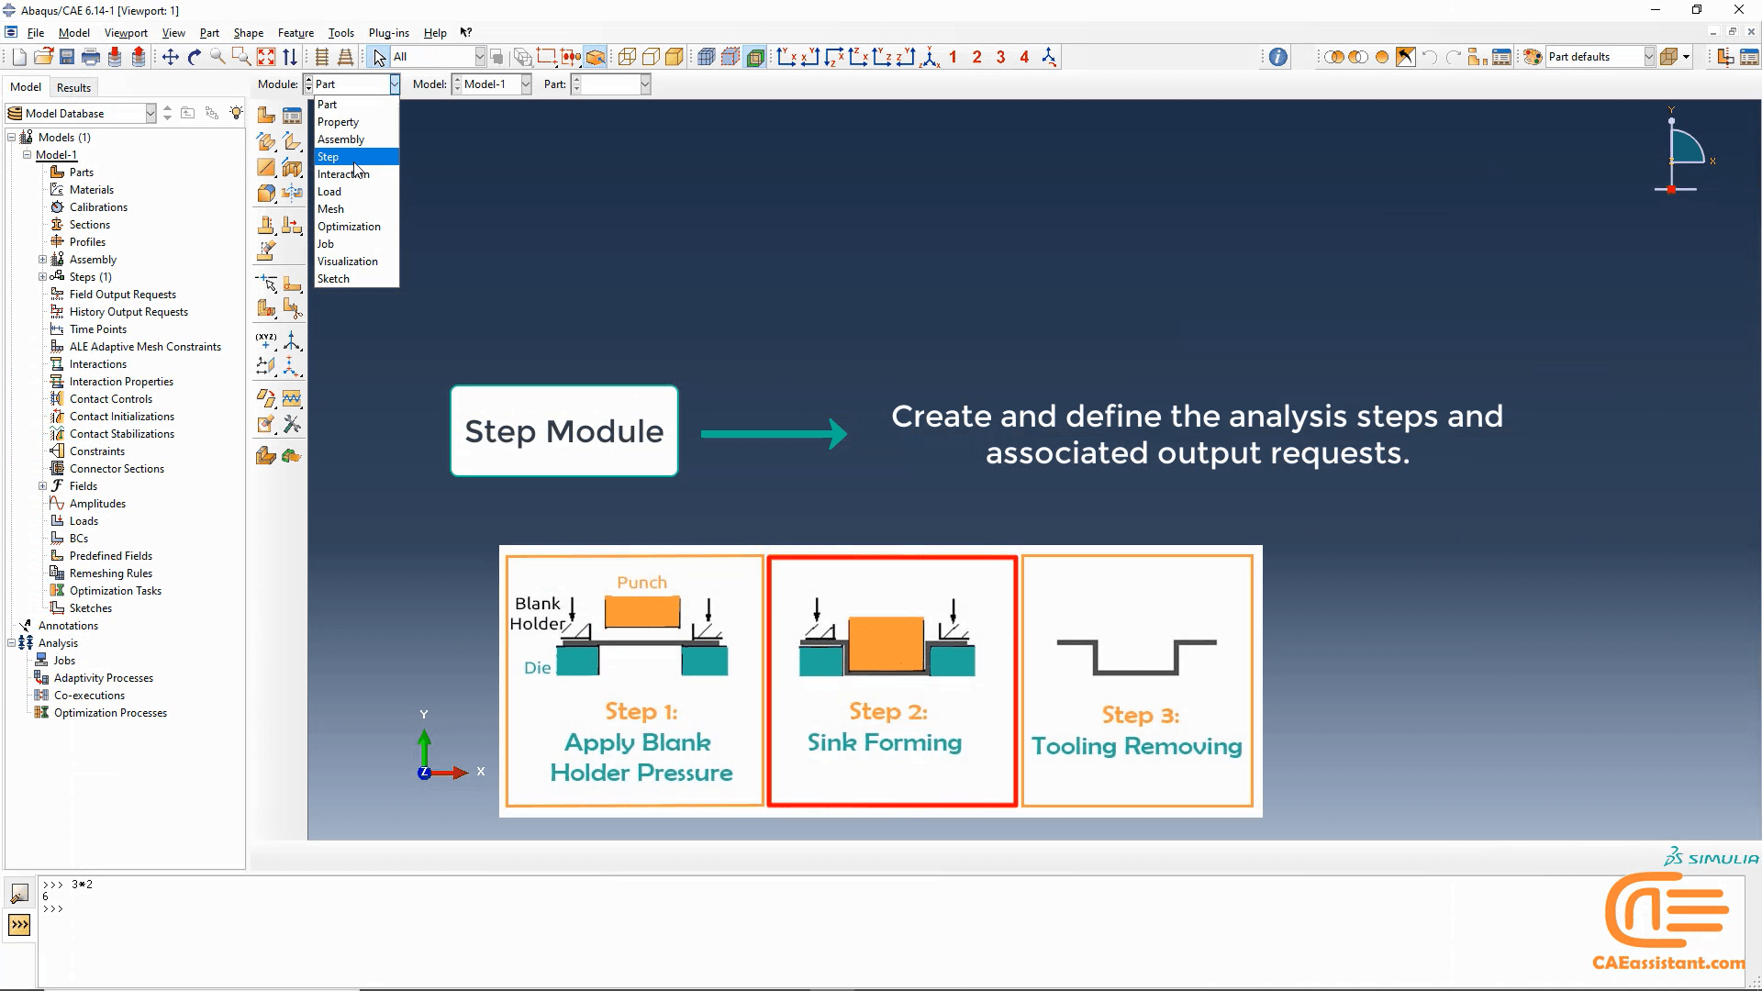Select Create Solid Extrude tool
The image size is (1762, 991).
pyautogui.click(x=266, y=141)
